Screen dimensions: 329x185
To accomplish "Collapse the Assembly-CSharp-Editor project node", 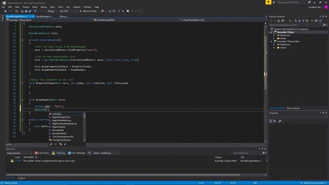I will (271, 42).
